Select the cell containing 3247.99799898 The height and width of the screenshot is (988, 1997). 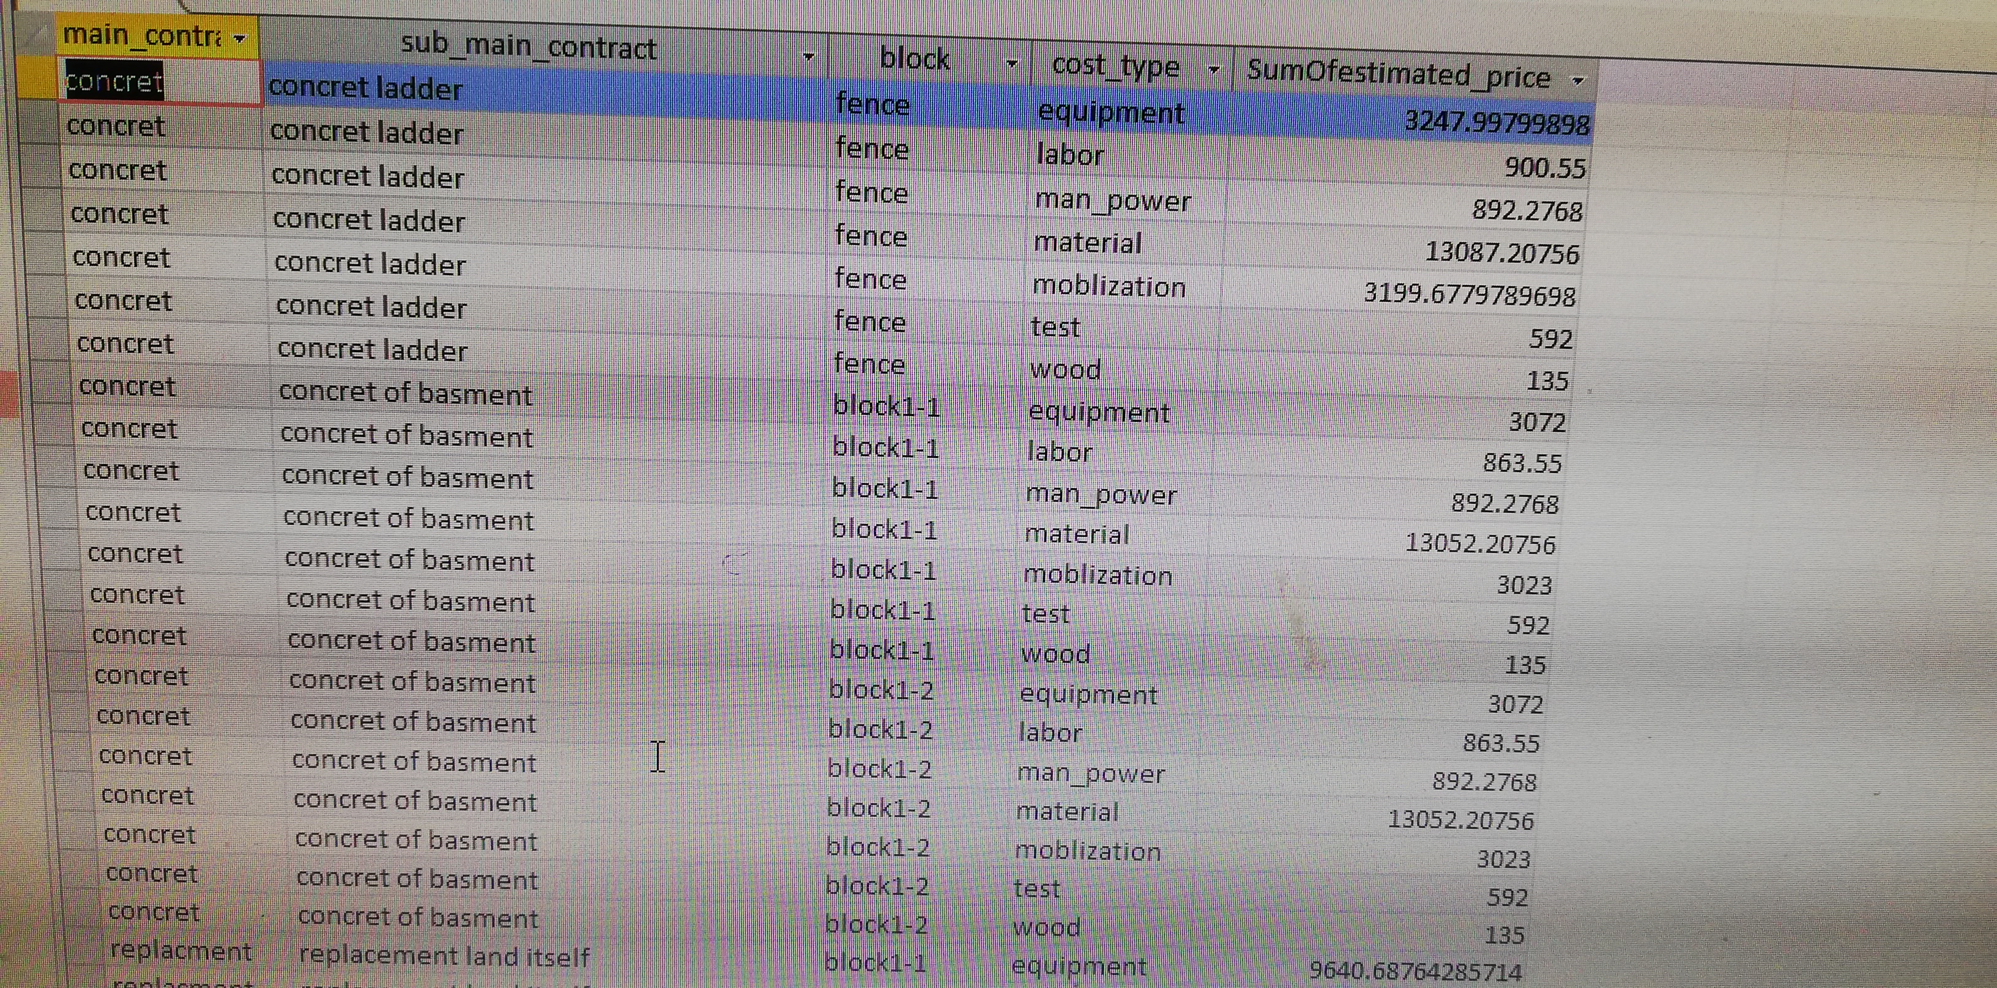click(x=1496, y=124)
